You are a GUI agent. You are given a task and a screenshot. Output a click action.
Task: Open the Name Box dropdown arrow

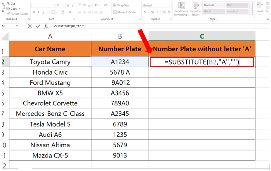point(17,26)
